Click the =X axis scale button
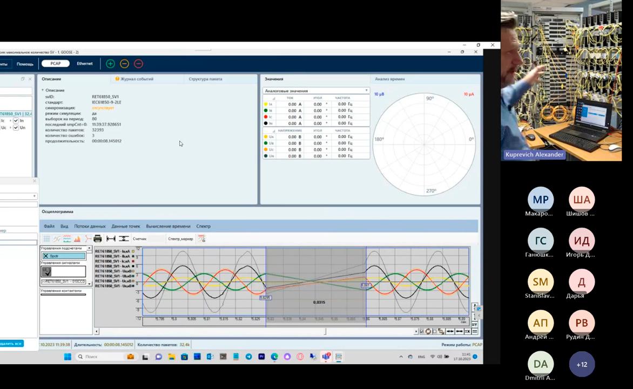Image resolution: width=633 pixels, height=389 pixels. [x=467, y=331]
